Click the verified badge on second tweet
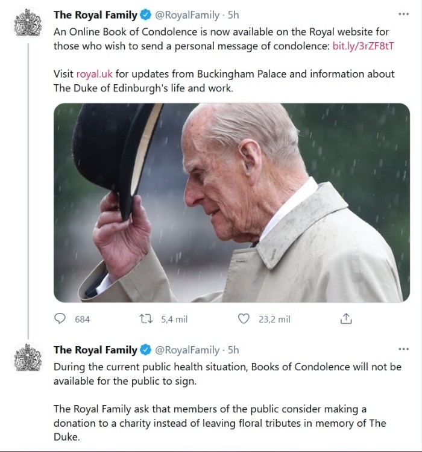Screen dimensions: 422x452 145,350
